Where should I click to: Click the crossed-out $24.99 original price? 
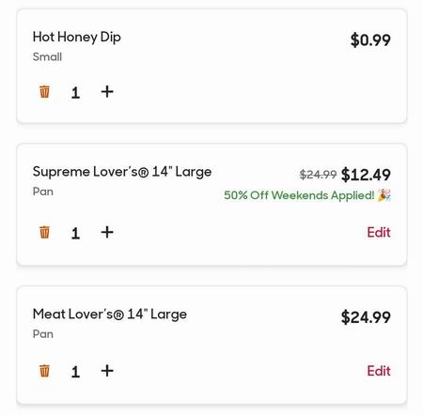pos(318,175)
